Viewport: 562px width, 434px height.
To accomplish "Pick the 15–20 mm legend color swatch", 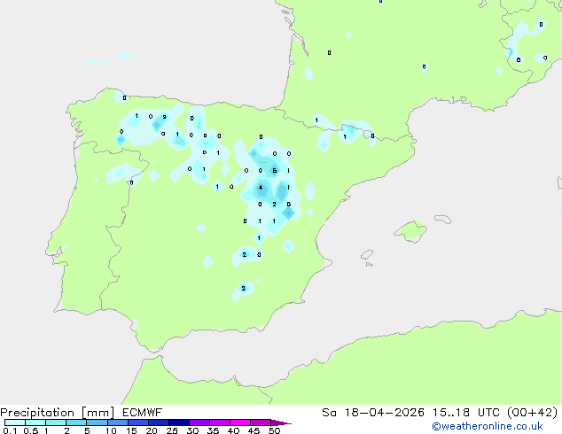I will (x=137, y=422).
